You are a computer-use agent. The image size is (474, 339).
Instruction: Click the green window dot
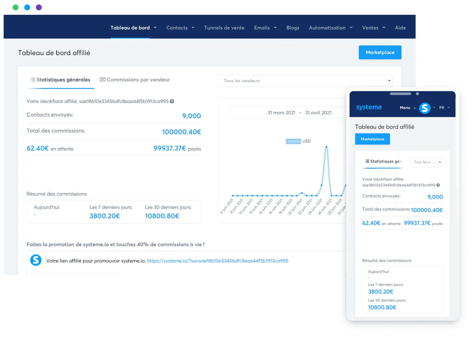pyautogui.click(x=15, y=7)
